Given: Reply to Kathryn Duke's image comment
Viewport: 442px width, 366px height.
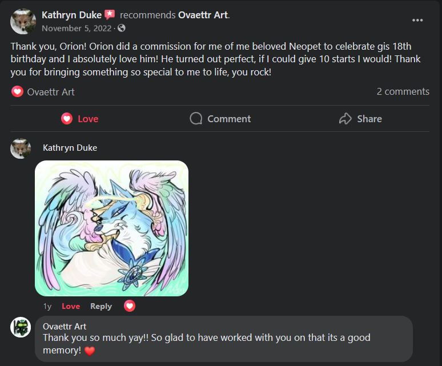Looking at the screenshot, I should click(x=101, y=306).
